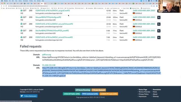Viewport: 181px width, 102px height.
Task: Click GOOGLE label in the 22 KB row
Action: [139, 27]
